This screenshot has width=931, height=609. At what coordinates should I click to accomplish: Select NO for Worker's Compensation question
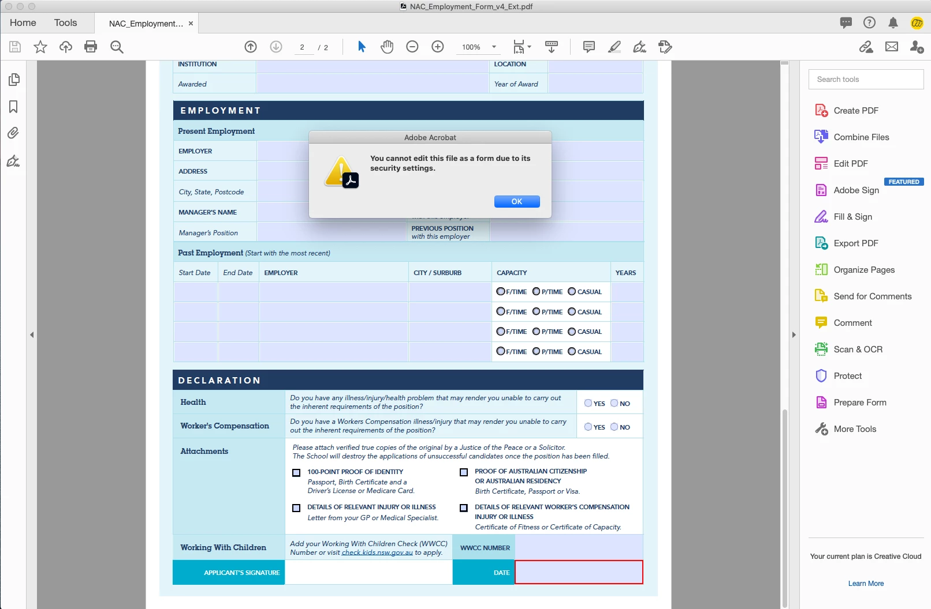pos(614,427)
